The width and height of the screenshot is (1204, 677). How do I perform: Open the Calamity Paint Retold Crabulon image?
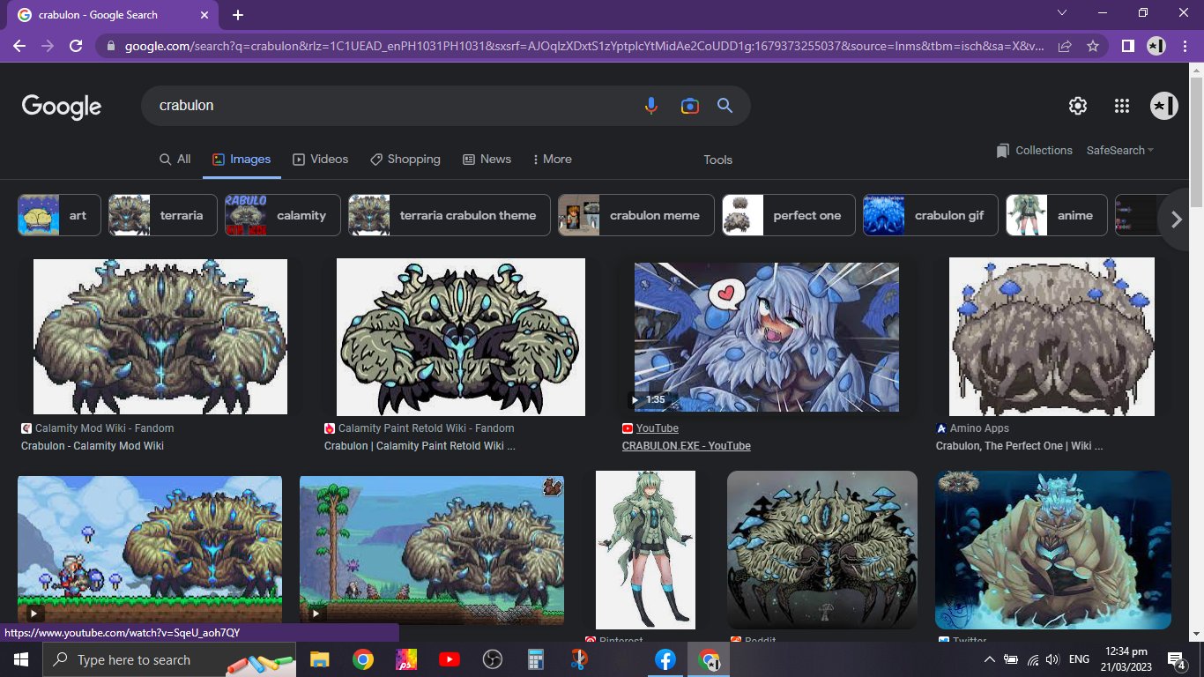[461, 337]
